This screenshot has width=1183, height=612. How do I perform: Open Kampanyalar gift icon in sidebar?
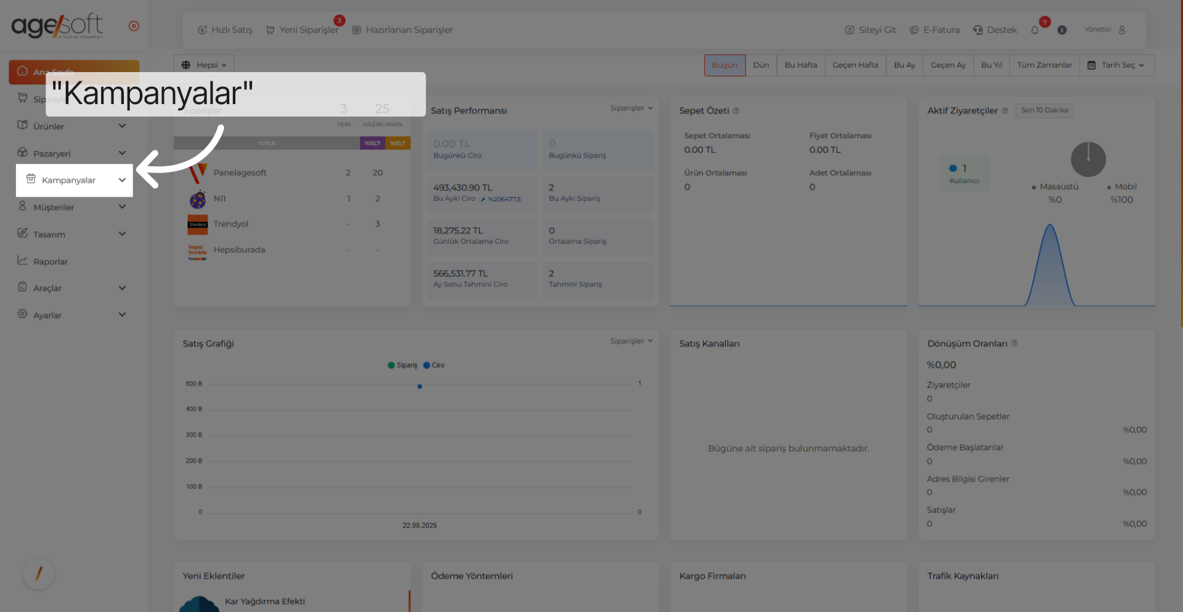click(31, 179)
